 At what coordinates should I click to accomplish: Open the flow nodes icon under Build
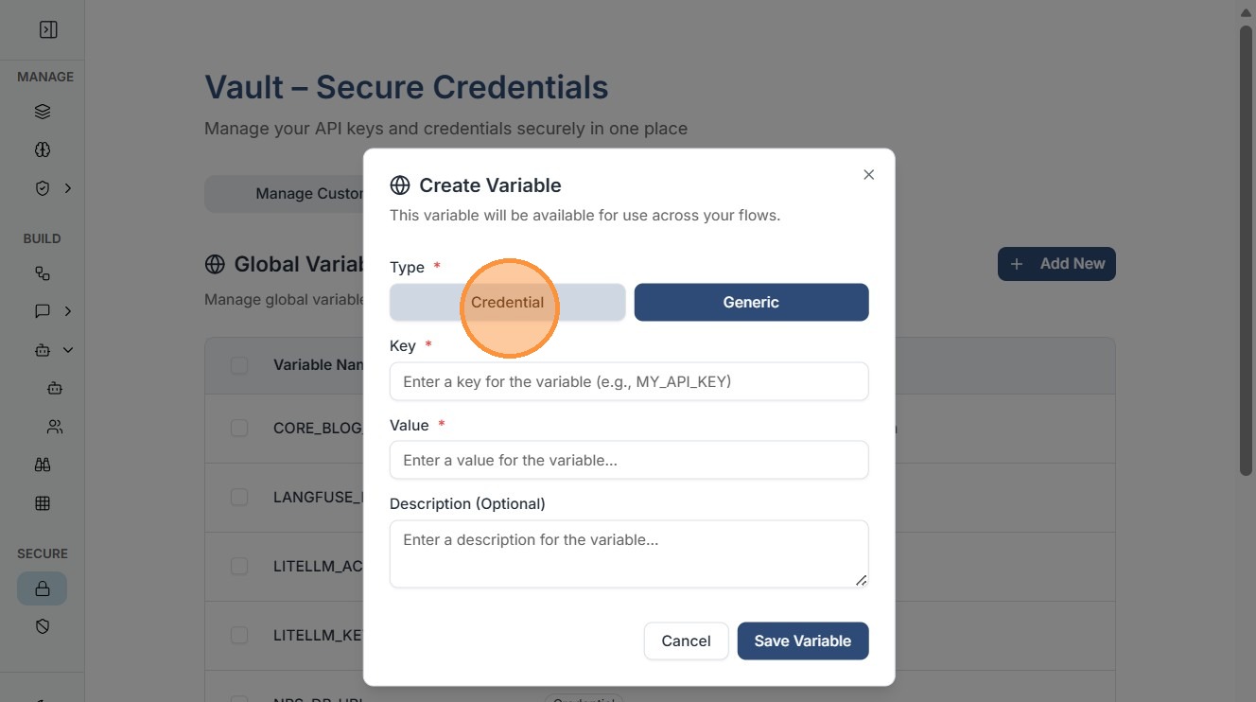pos(43,273)
